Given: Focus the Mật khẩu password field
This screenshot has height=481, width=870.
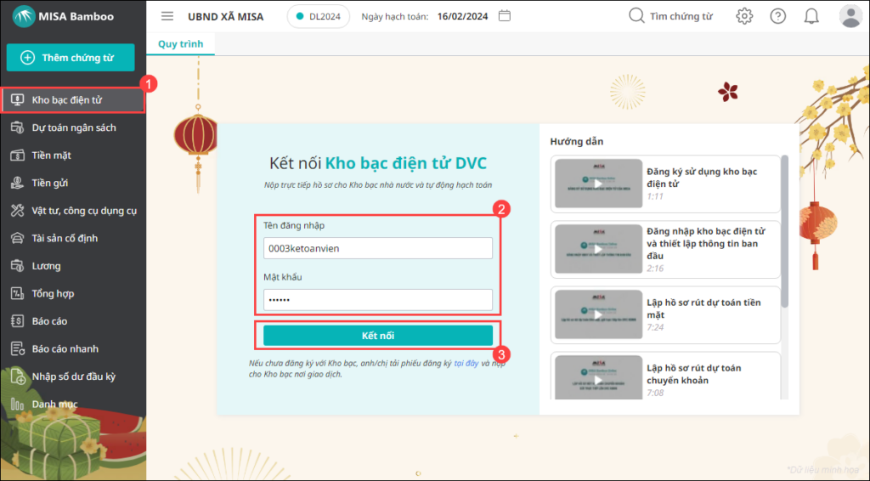Looking at the screenshot, I should click(x=378, y=300).
